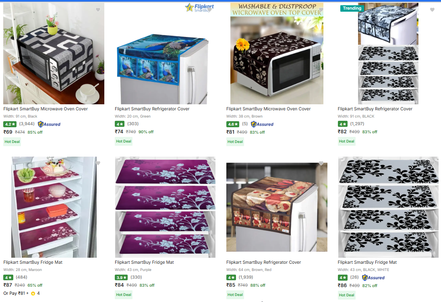Click Assured badge on black white Fridge Mat
Viewport: 441px width, 302px height.
pos(373,277)
